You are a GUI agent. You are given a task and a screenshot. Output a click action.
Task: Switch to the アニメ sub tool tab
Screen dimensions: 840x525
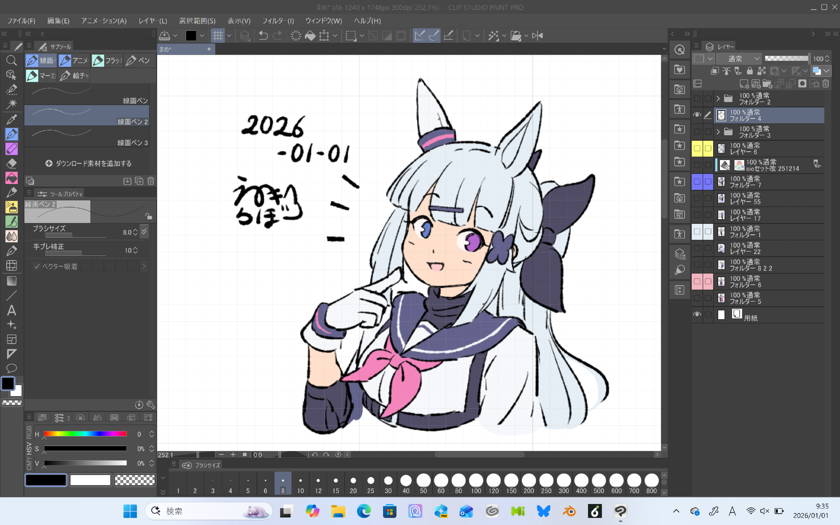point(74,61)
